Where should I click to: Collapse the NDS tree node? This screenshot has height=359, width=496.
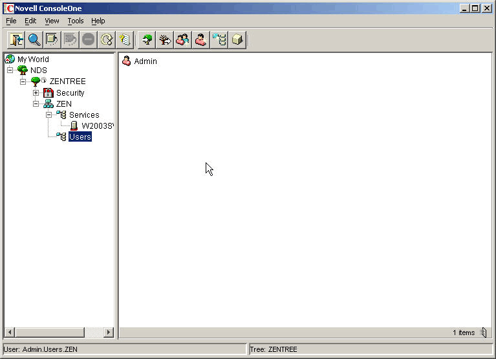point(10,70)
